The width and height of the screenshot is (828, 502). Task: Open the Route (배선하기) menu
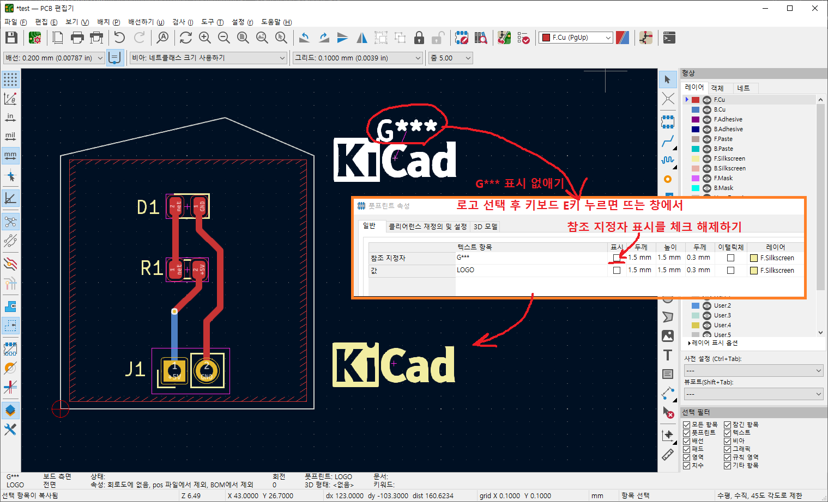[x=146, y=22]
